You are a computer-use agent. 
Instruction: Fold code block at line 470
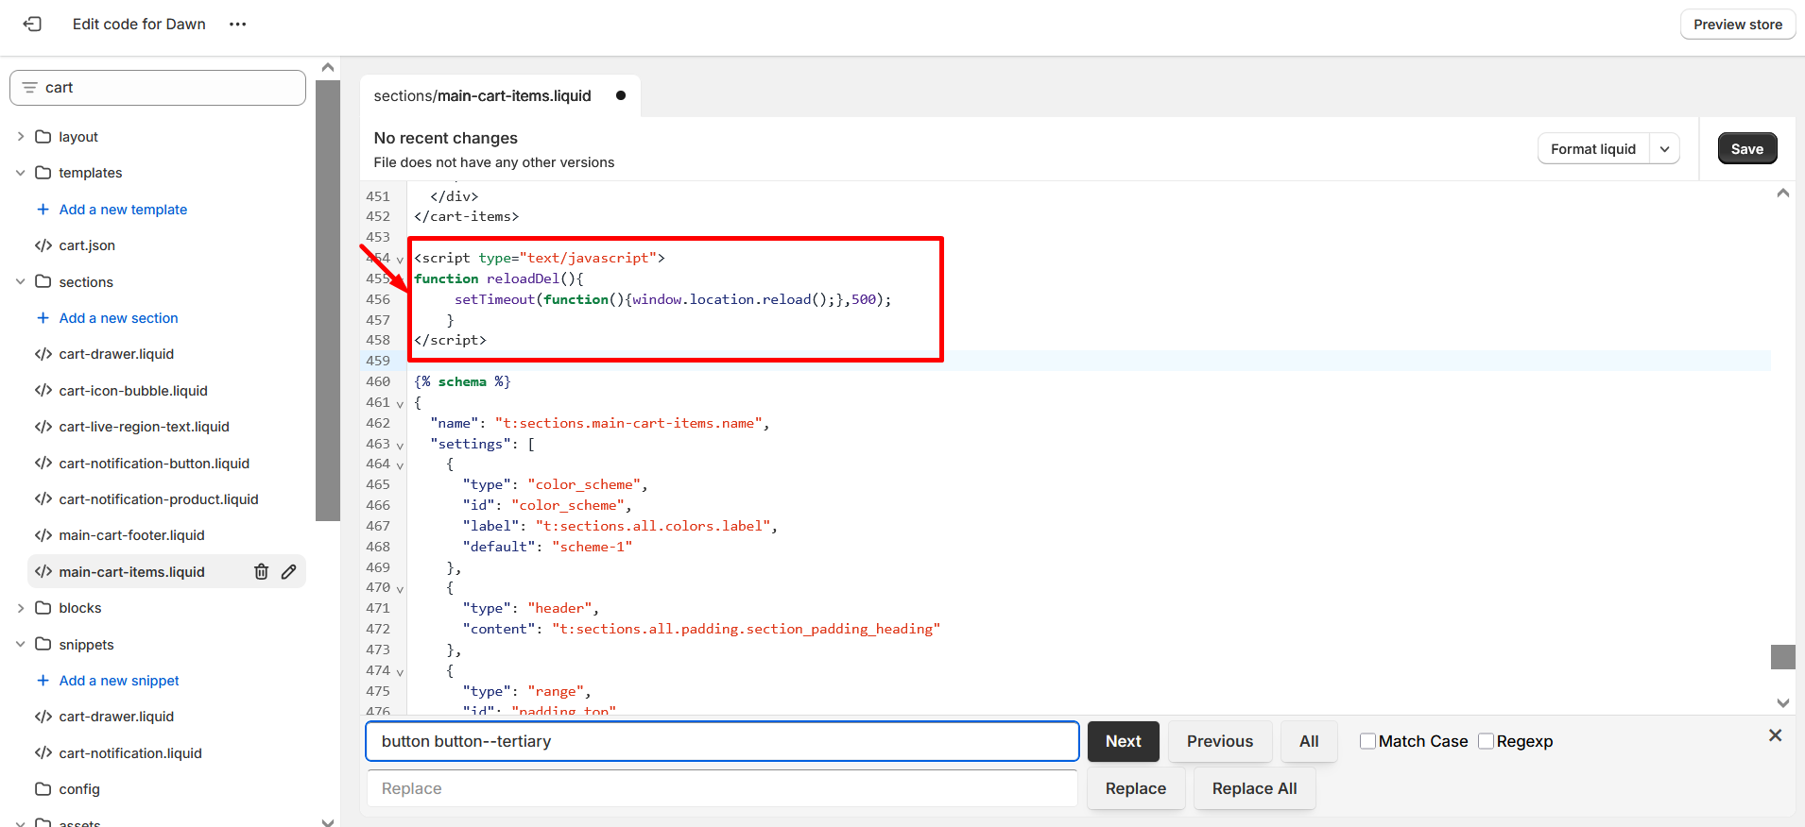click(x=400, y=588)
